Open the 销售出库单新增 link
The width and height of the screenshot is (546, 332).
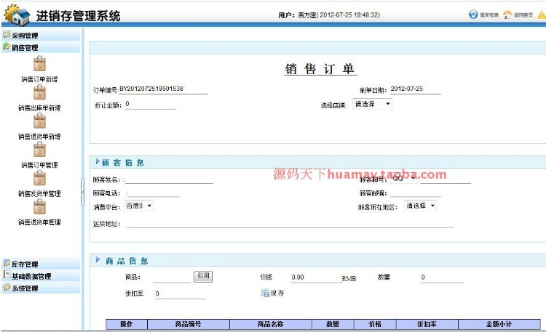coord(39,108)
